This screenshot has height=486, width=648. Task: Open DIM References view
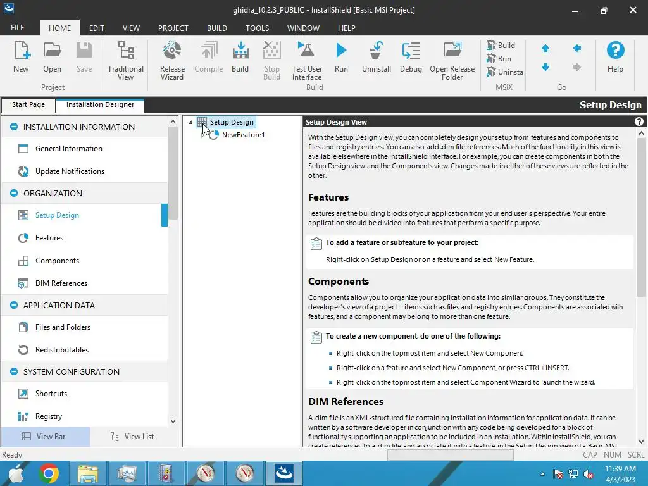(84, 283)
